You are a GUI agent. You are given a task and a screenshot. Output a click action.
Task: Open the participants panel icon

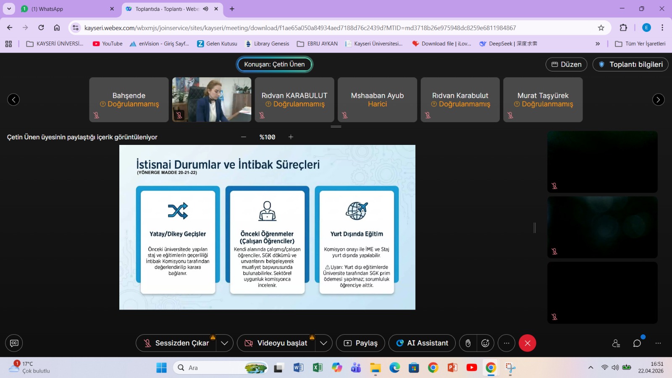click(616, 343)
